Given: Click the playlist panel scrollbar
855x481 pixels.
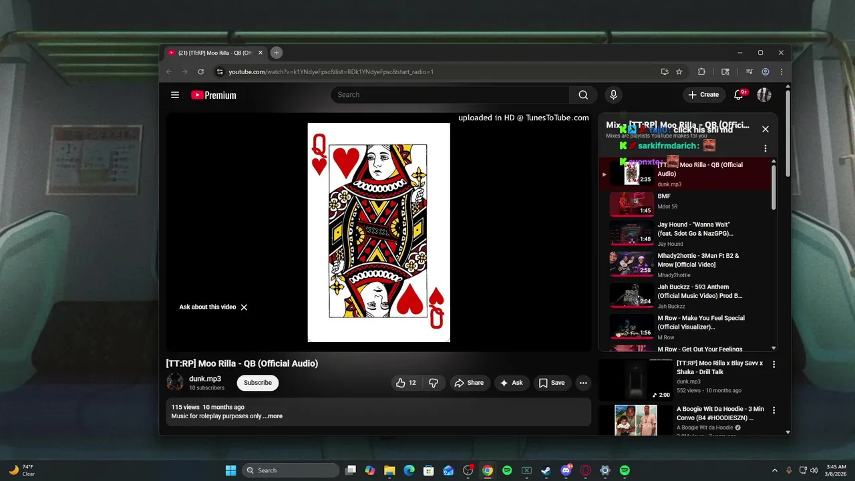Looking at the screenshot, I should point(774,187).
